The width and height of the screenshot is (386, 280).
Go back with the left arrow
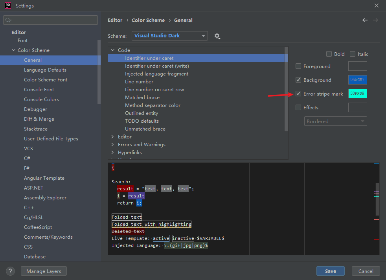click(365, 20)
